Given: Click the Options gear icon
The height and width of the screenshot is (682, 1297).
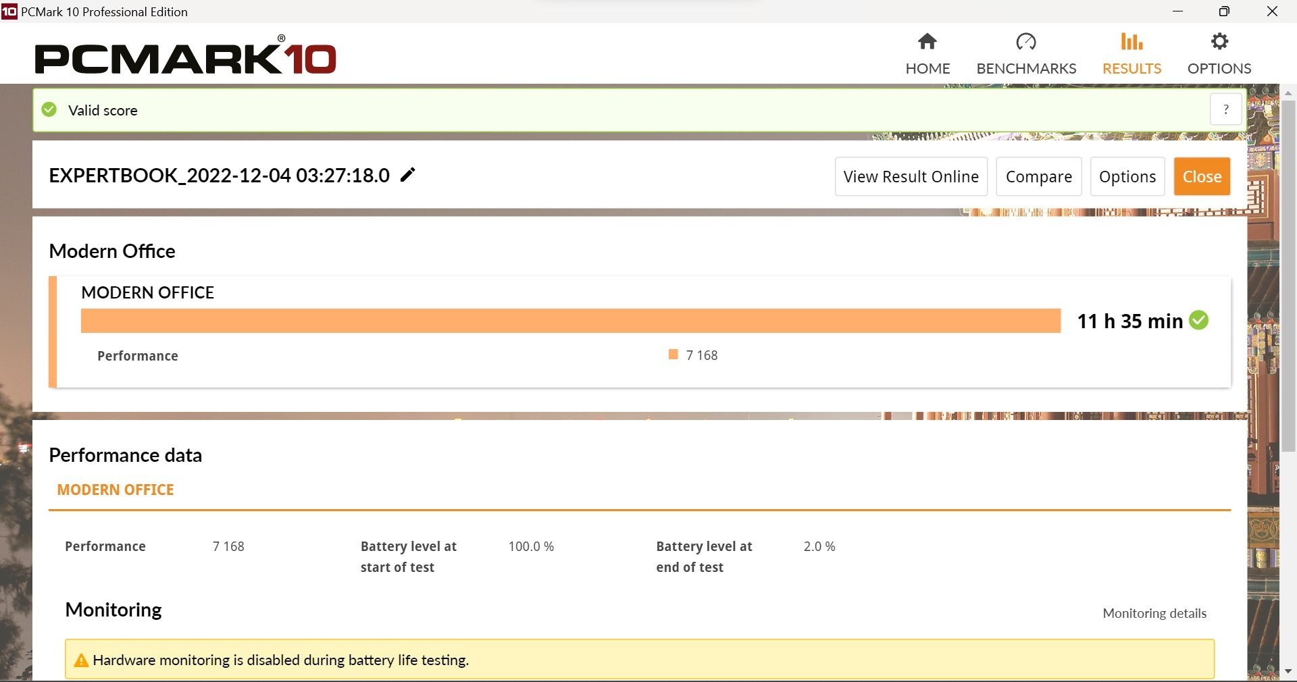Looking at the screenshot, I should pyautogui.click(x=1219, y=42).
